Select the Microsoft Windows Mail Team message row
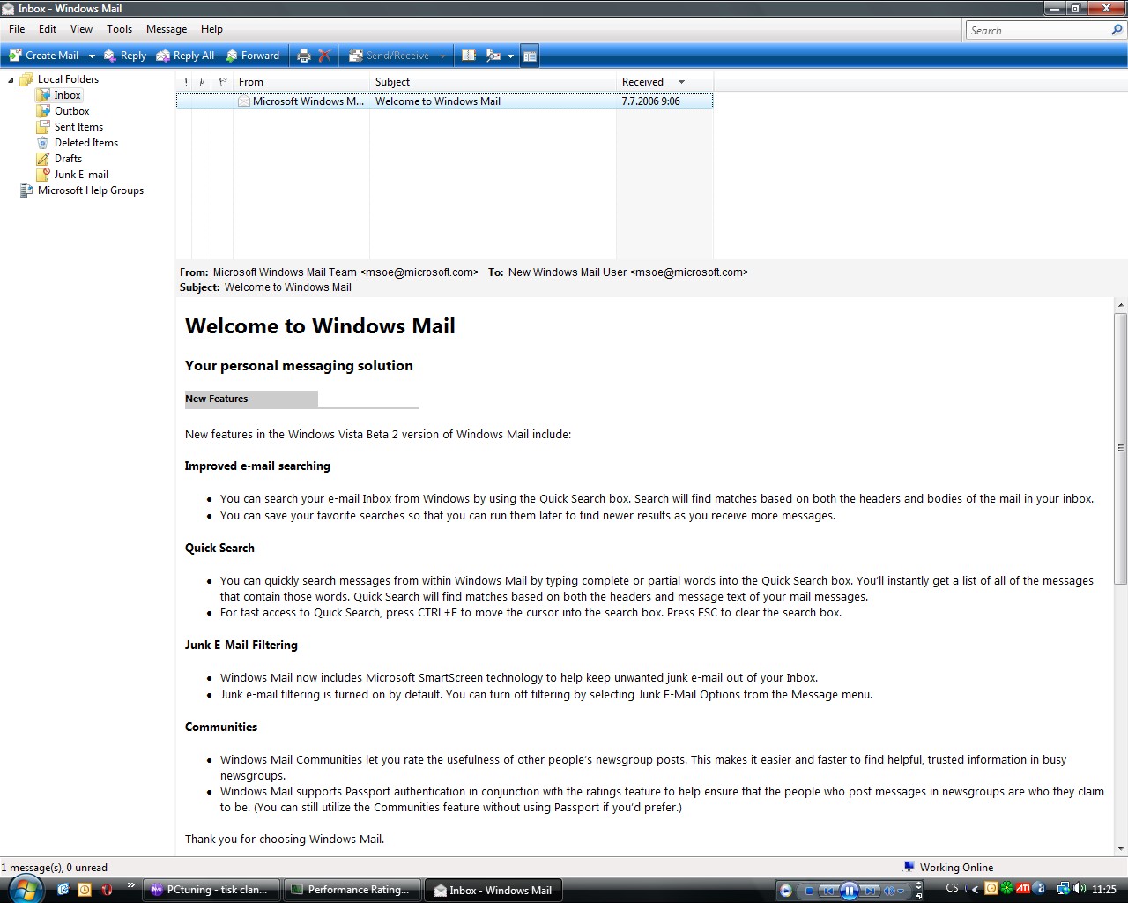Image resolution: width=1128 pixels, height=903 pixels. (444, 101)
